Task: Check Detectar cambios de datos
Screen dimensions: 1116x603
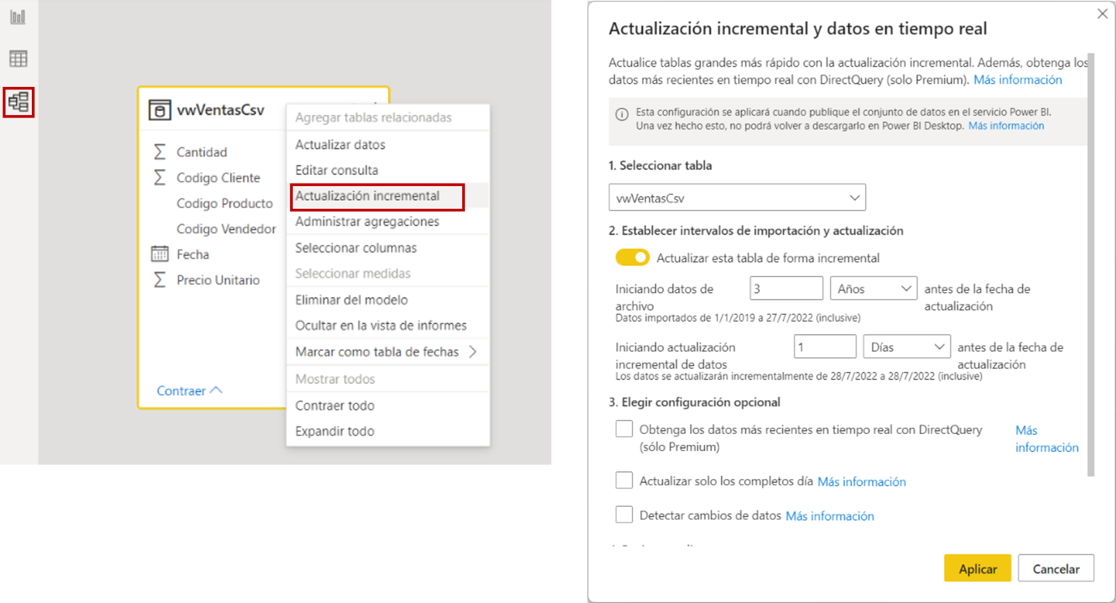Action: pyautogui.click(x=623, y=514)
